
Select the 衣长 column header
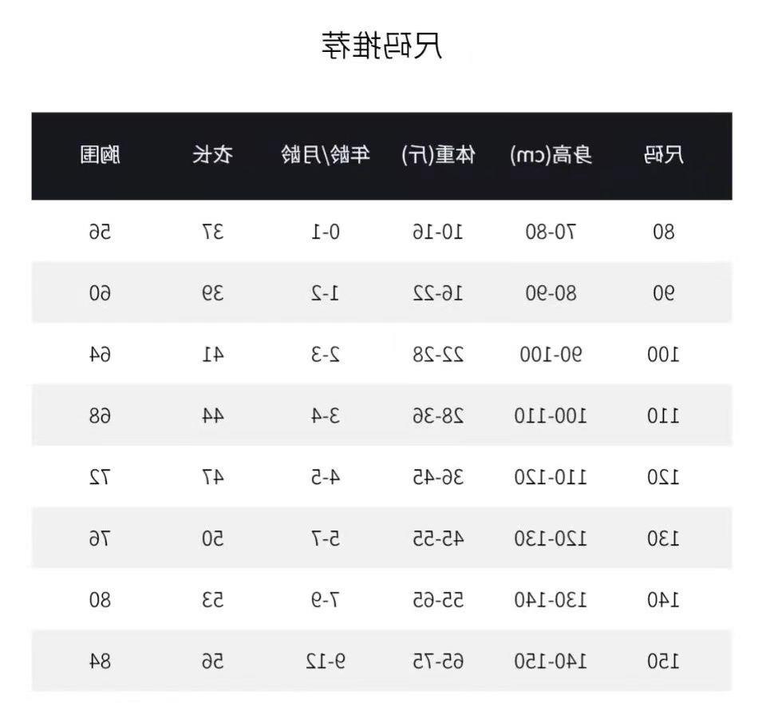[212, 155]
